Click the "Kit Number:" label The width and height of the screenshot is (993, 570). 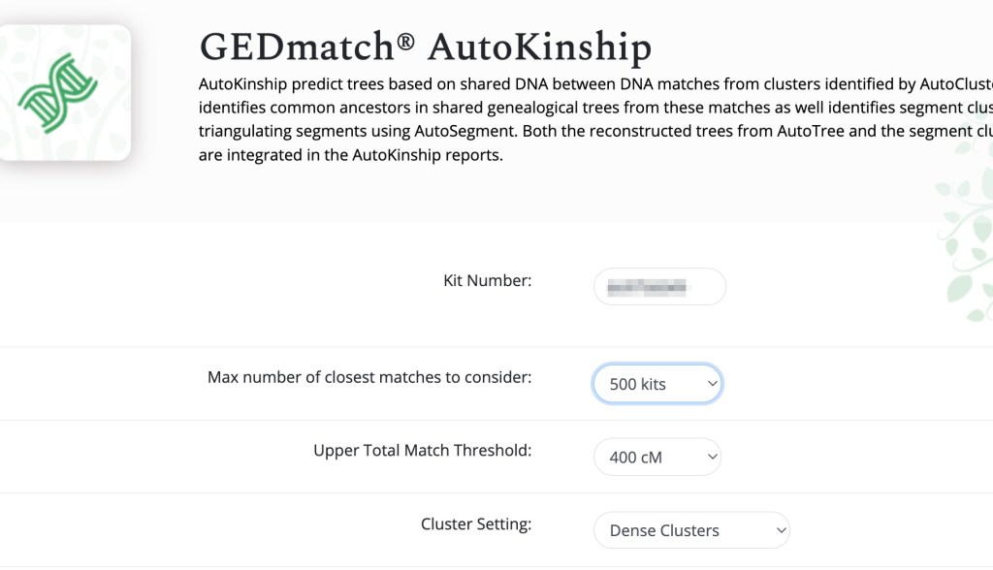pyautogui.click(x=487, y=281)
